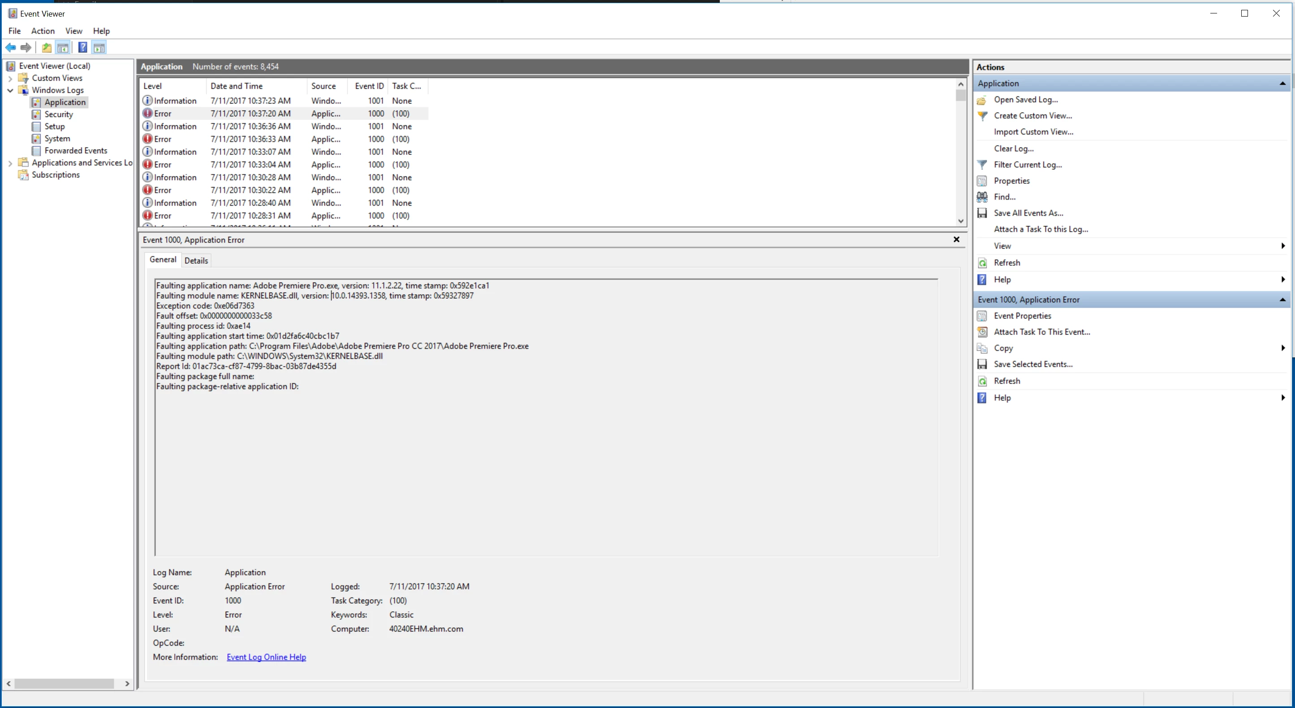Toggle the Show/Hide Console Tree toolbar button
Image resolution: width=1295 pixels, height=708 pixels.
[63, 48]
